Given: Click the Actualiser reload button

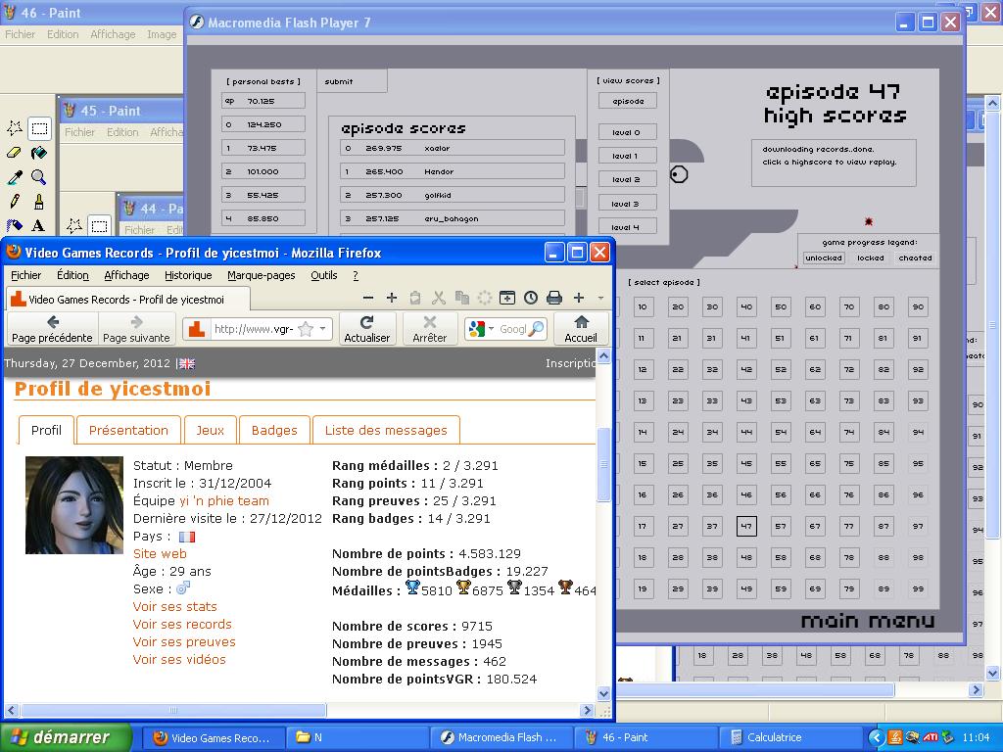Looking at the screenshot, I should coord(366,328).
